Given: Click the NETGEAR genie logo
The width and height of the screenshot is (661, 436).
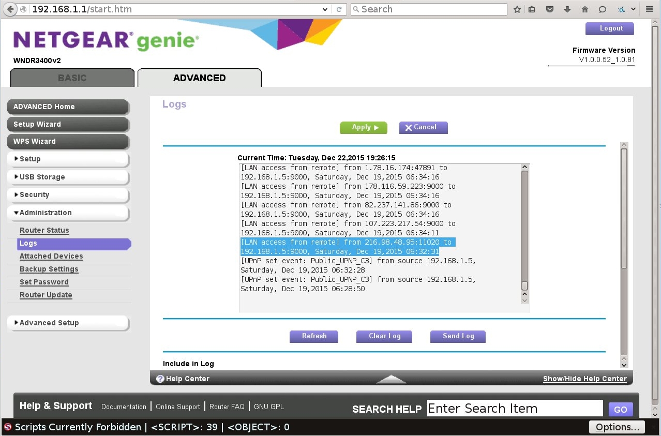Looking at the screenshot, I should 106,40.
